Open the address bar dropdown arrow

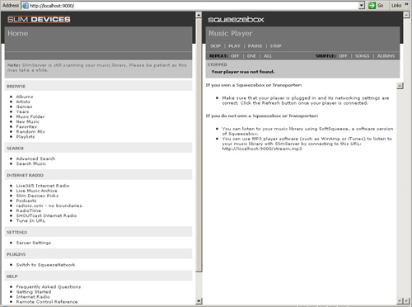tap(362, 5)
